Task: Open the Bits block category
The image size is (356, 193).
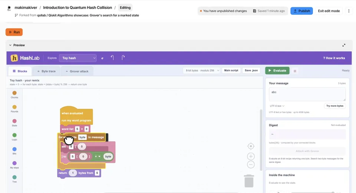Action: point(14,151)
